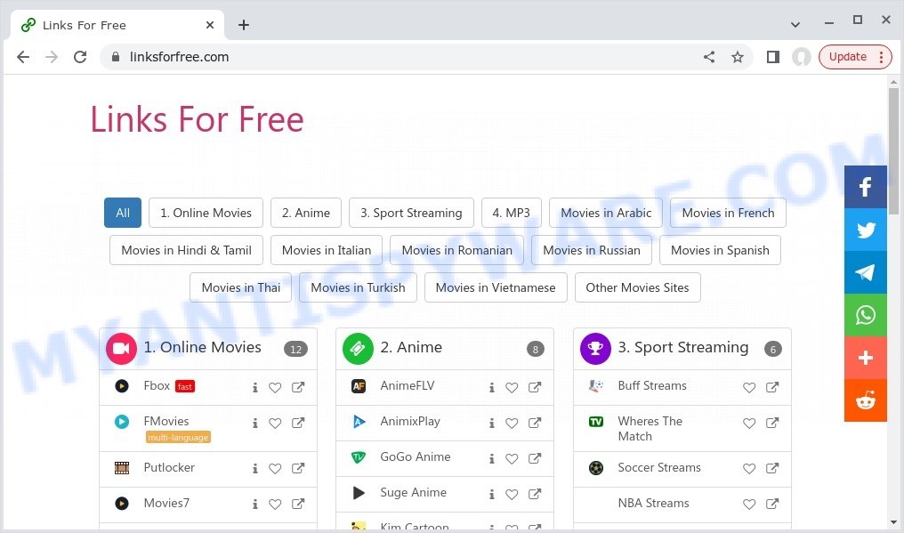Open the Chrome Update menu button
This screenshot has height=533, width=904.
[x=856, y=57]
